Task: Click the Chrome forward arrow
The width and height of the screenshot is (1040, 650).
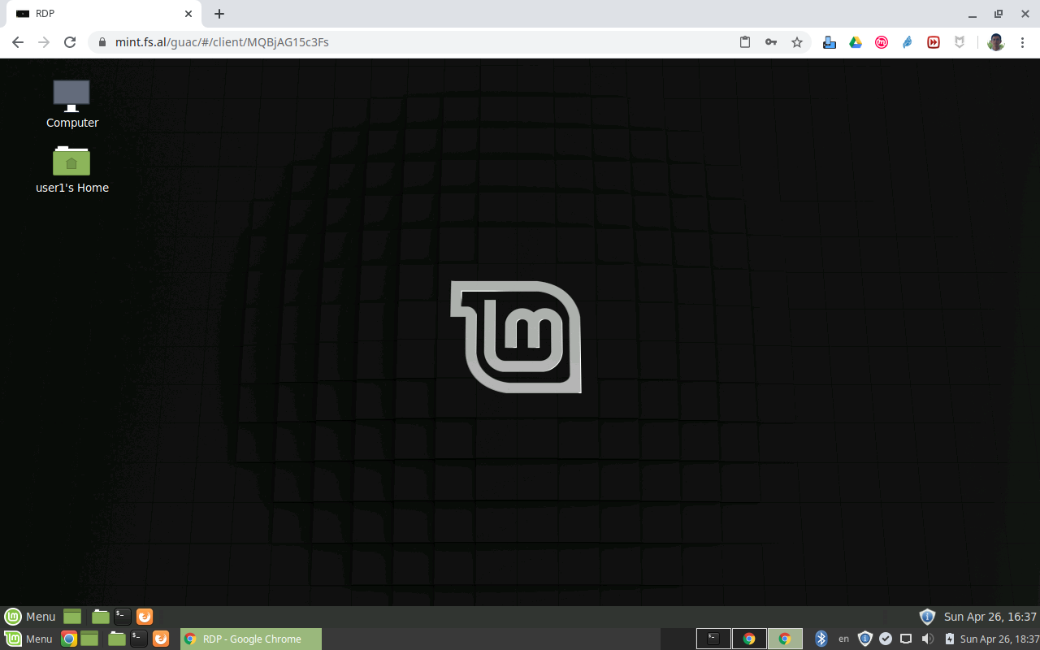Action: (x=44, y=42)
